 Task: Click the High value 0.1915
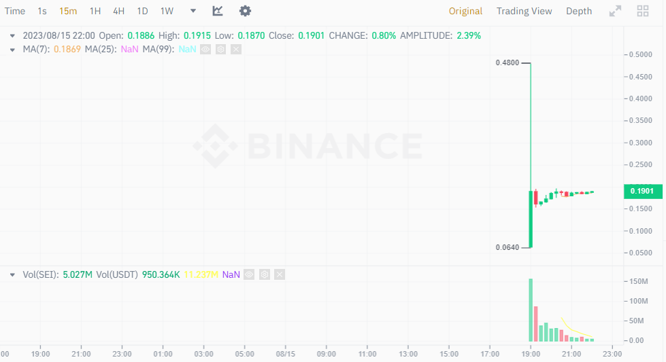coord(197,35)
